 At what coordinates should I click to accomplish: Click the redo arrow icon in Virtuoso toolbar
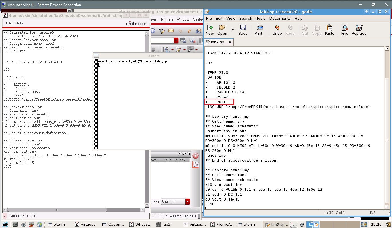pos(189,31)
